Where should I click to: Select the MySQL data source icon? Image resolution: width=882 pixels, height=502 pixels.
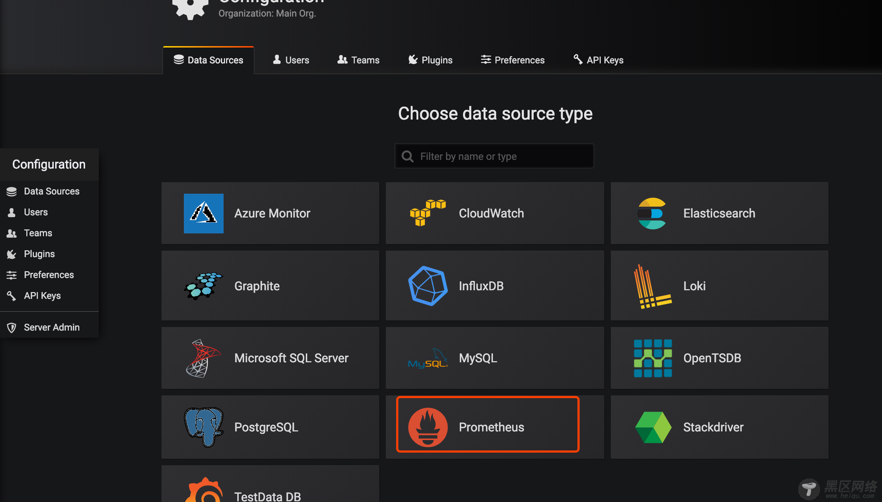(428, 358)
